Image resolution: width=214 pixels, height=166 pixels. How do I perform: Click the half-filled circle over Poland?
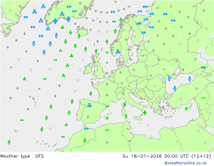coord(134,70)
